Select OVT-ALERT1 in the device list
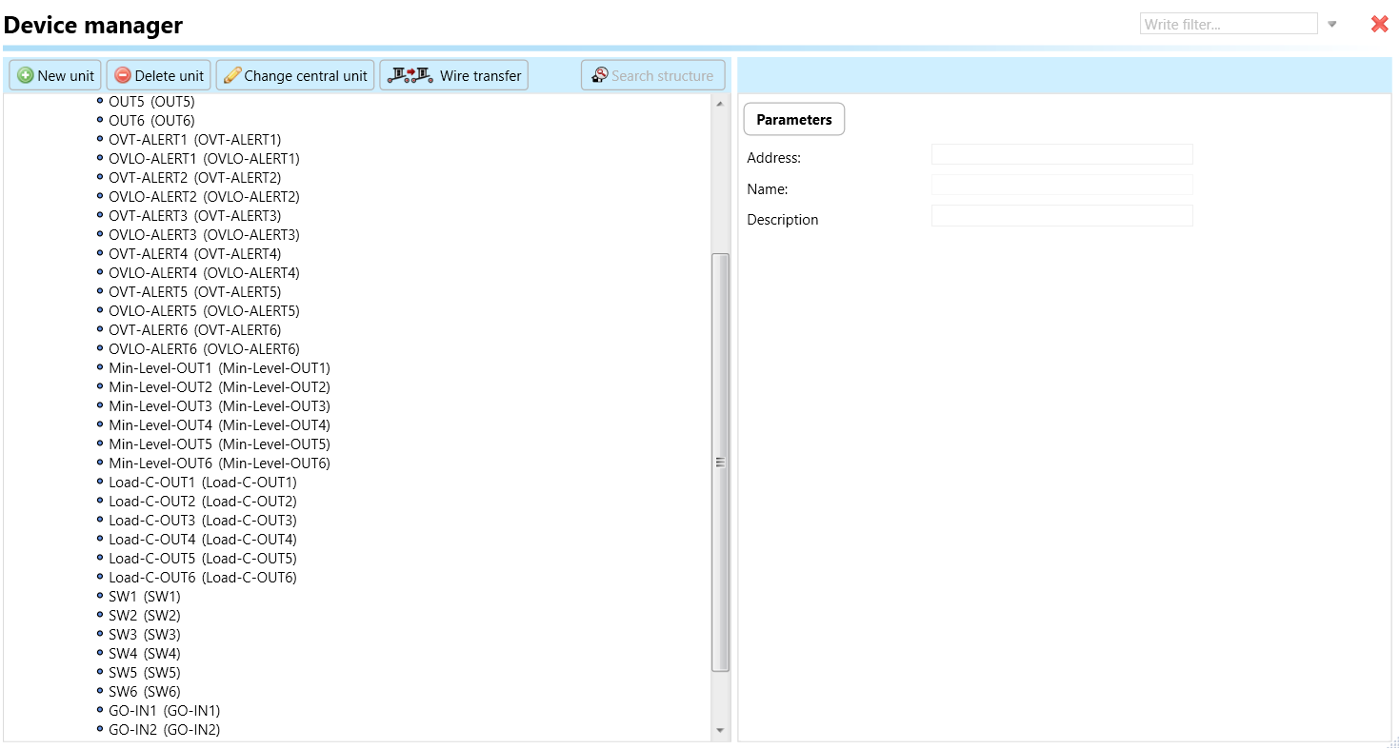The height and width of the screenshot is (749, 1400). pyautogui.click(x=194, y=140)
